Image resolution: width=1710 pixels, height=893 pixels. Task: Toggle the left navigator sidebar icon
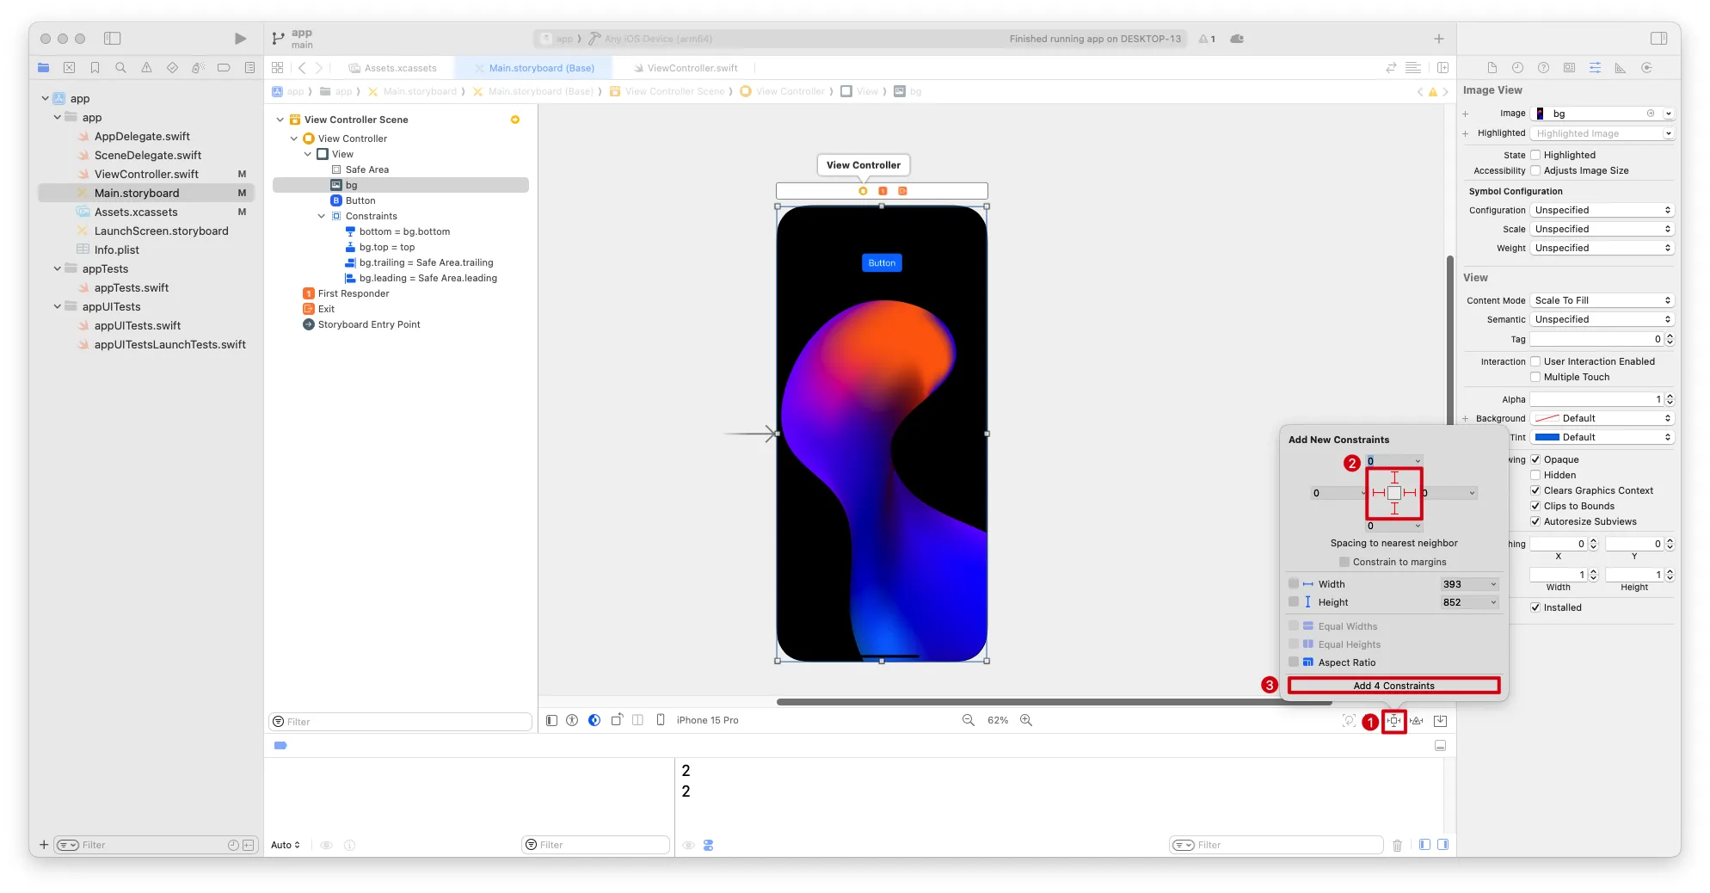click(113, 39)
